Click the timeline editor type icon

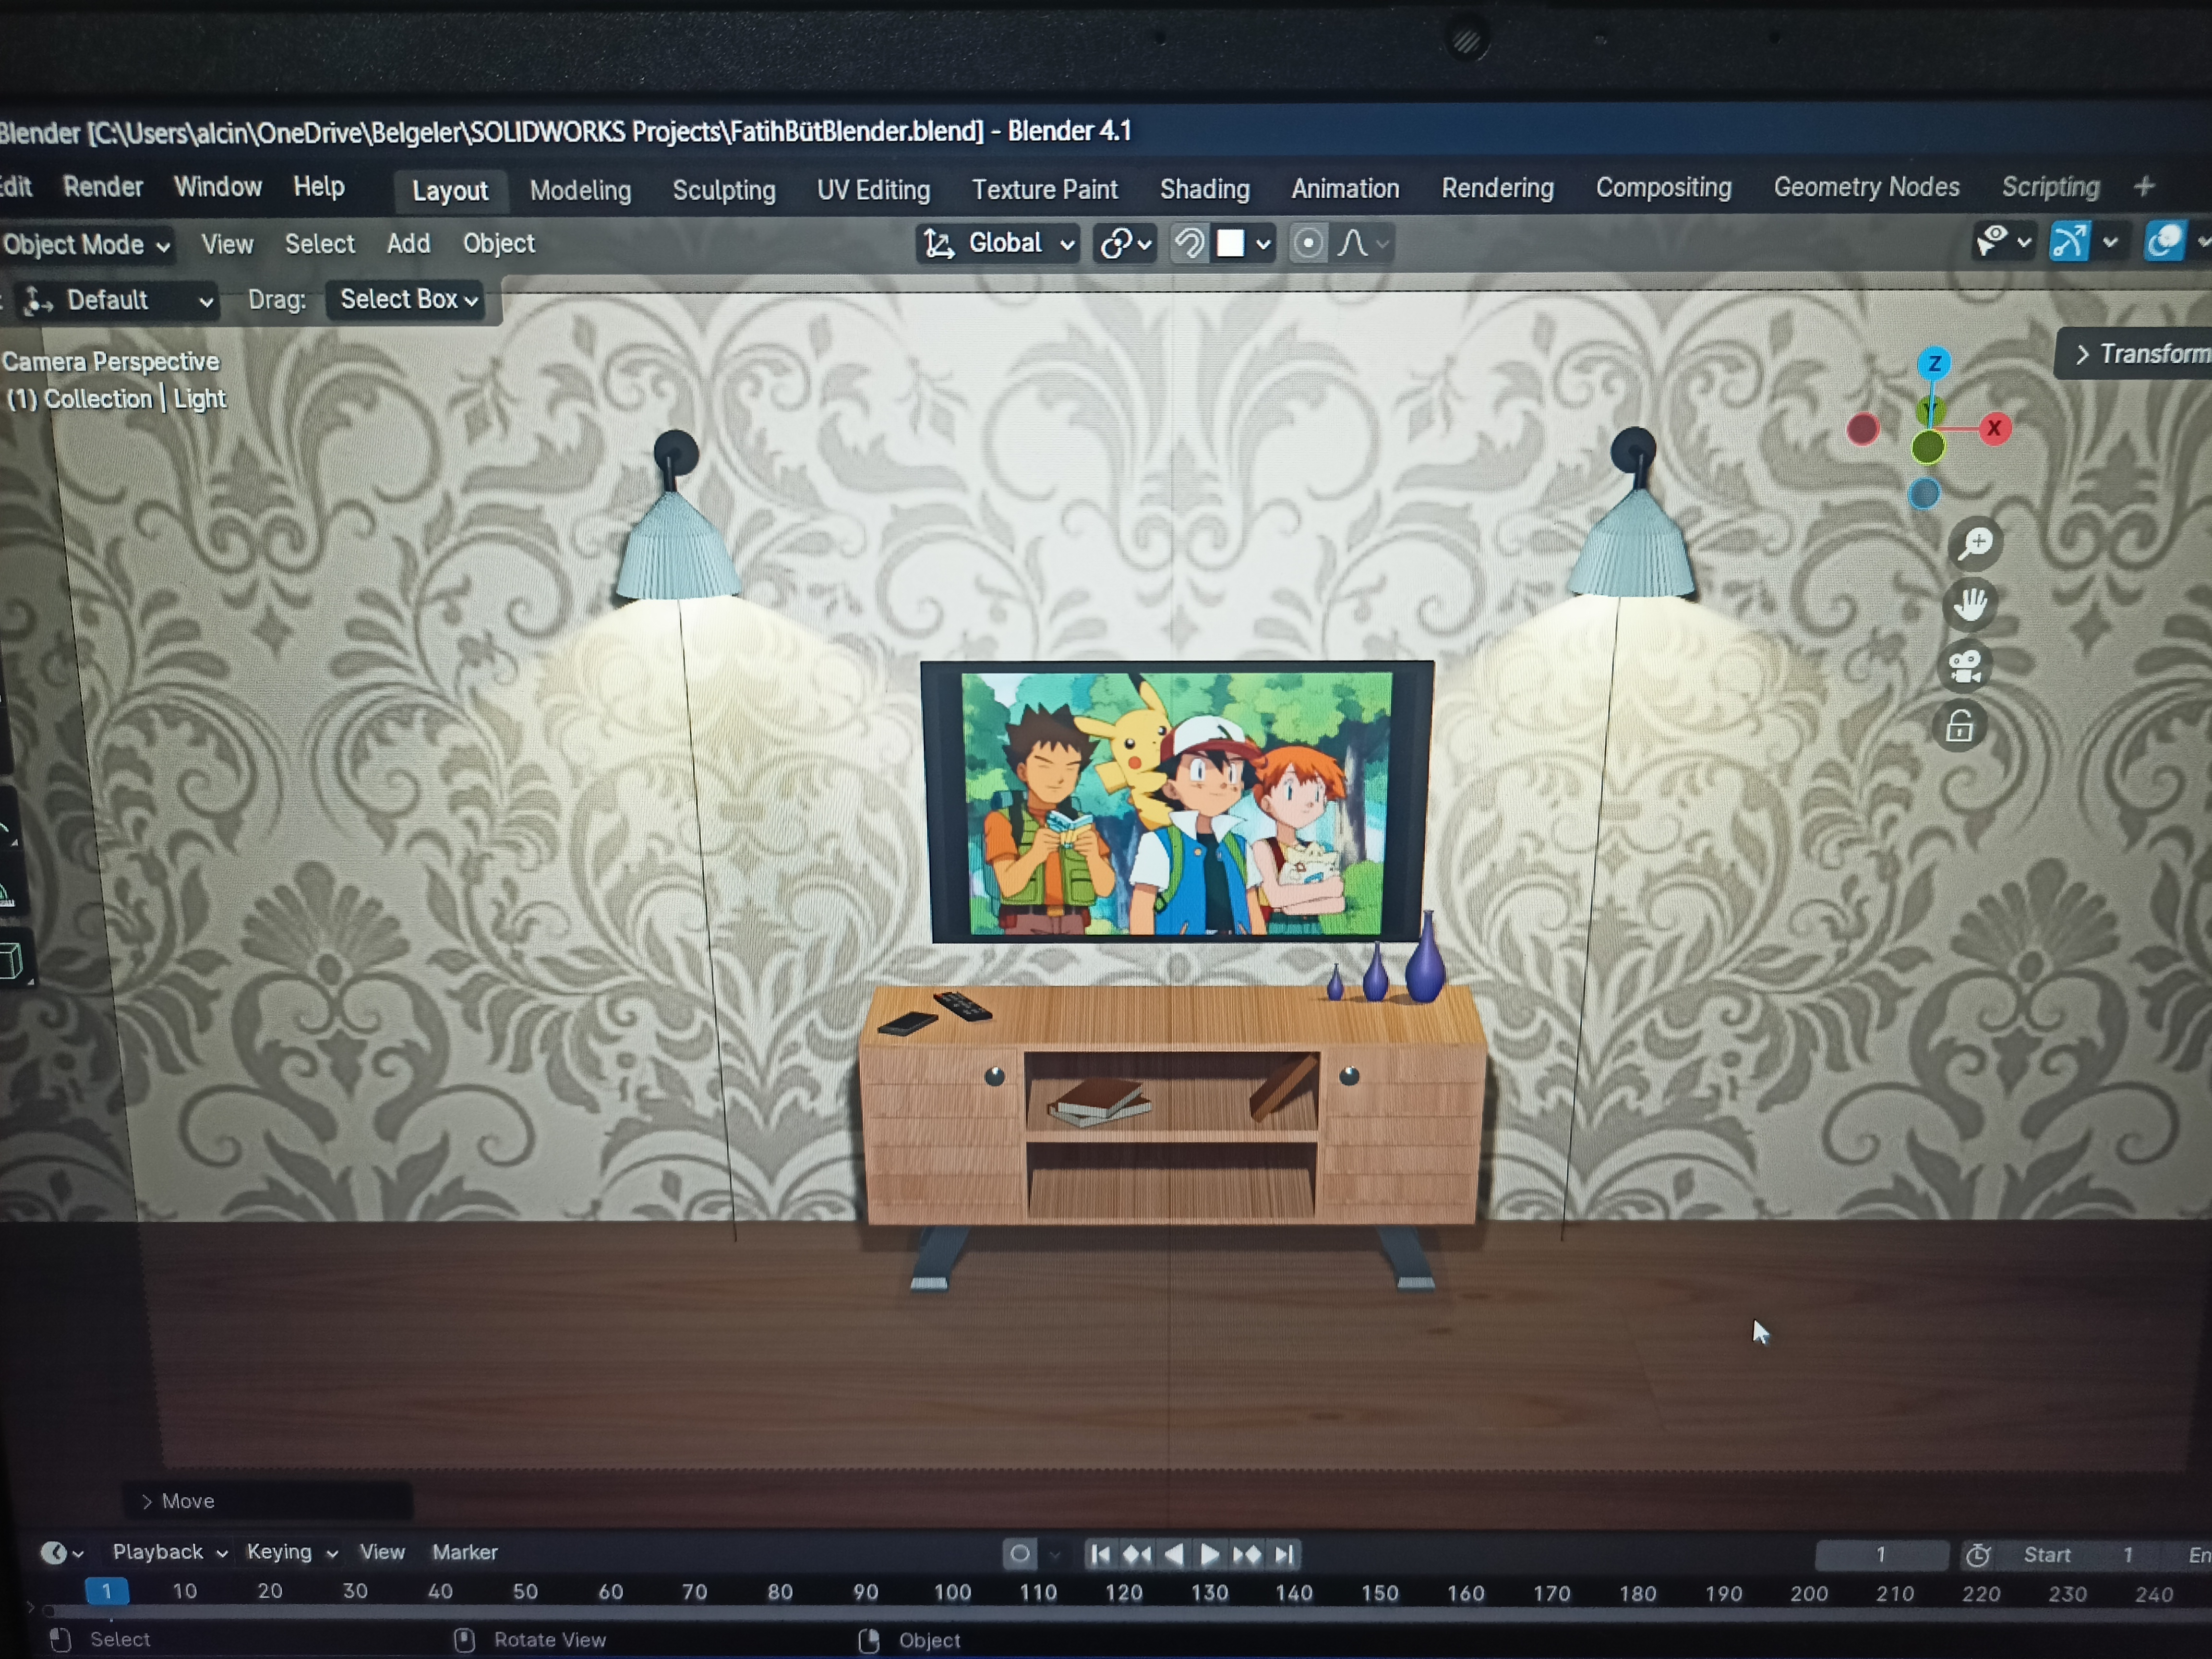pos(61,1553)
